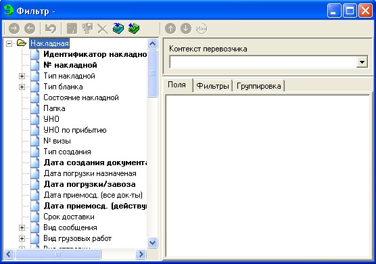Select Дата погрузки назначеная field
Viewport: 376px width, 264px height.
(x=90, y=173)
